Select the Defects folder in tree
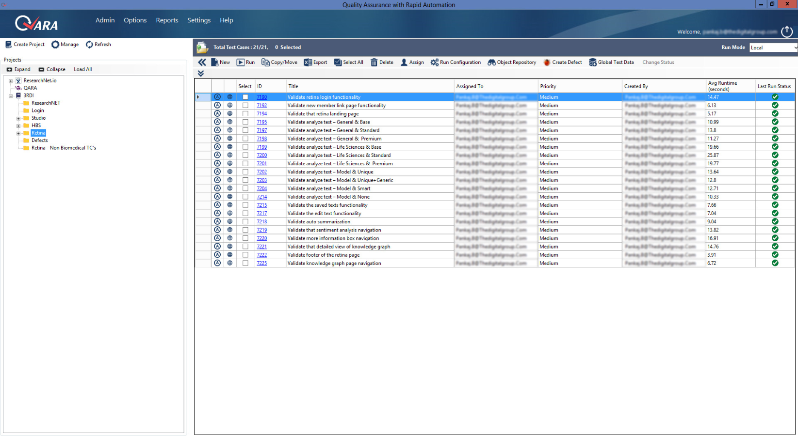The image size is (798, 436). [x=39, y=140]
